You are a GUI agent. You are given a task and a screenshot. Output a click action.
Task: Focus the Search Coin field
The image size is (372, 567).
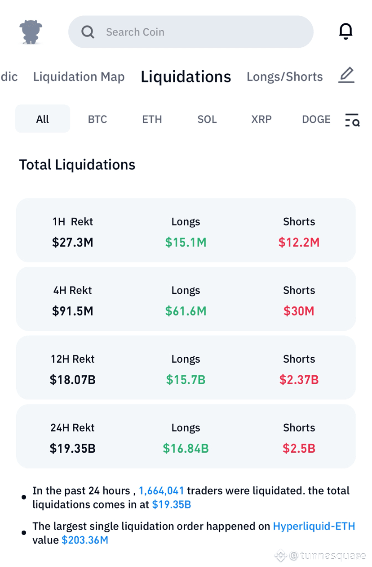(198, 32)
